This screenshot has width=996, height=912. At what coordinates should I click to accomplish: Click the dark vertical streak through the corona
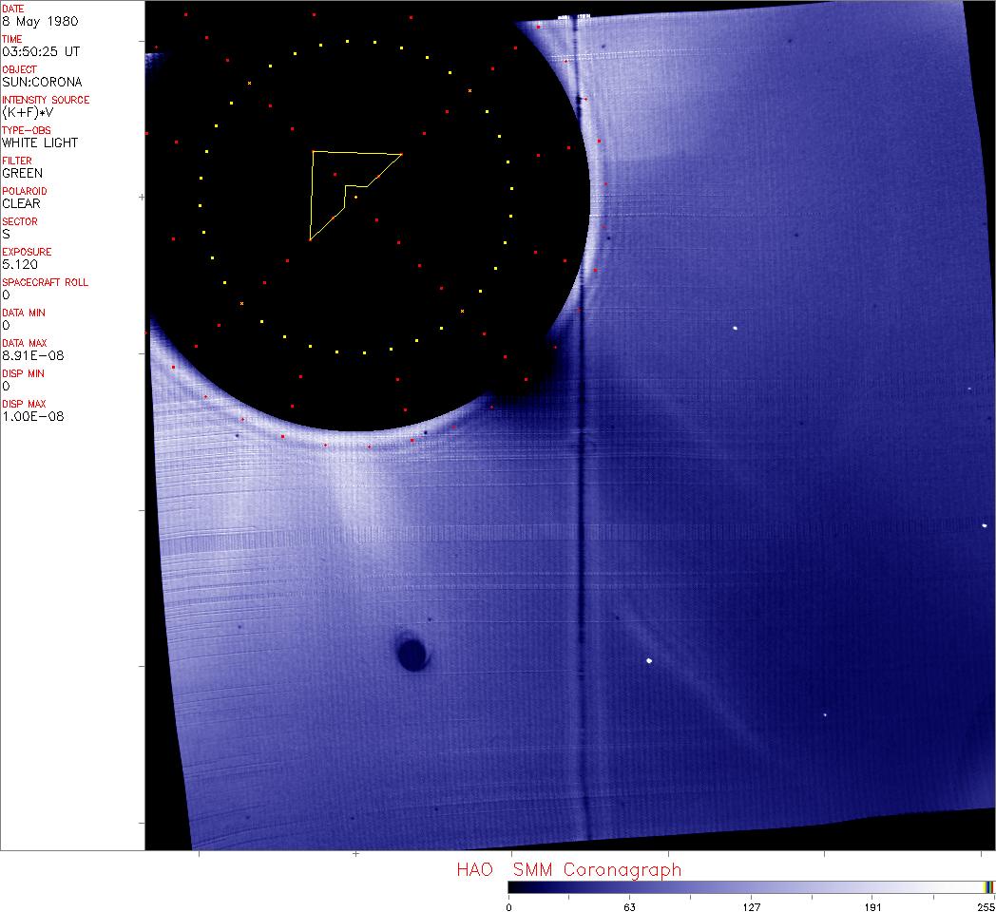pos(581,570)
